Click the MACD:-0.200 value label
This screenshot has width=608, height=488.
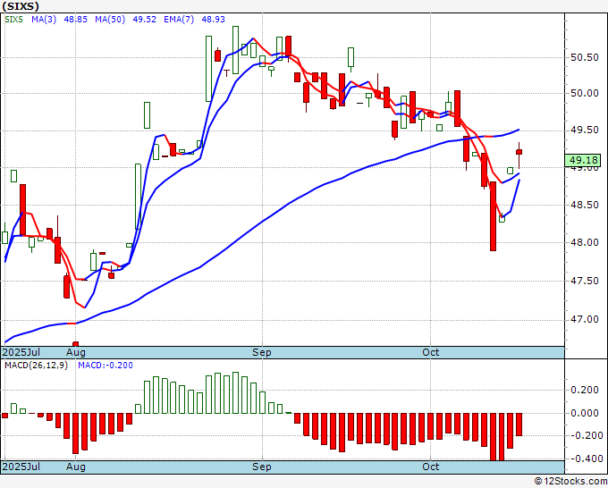106,366
